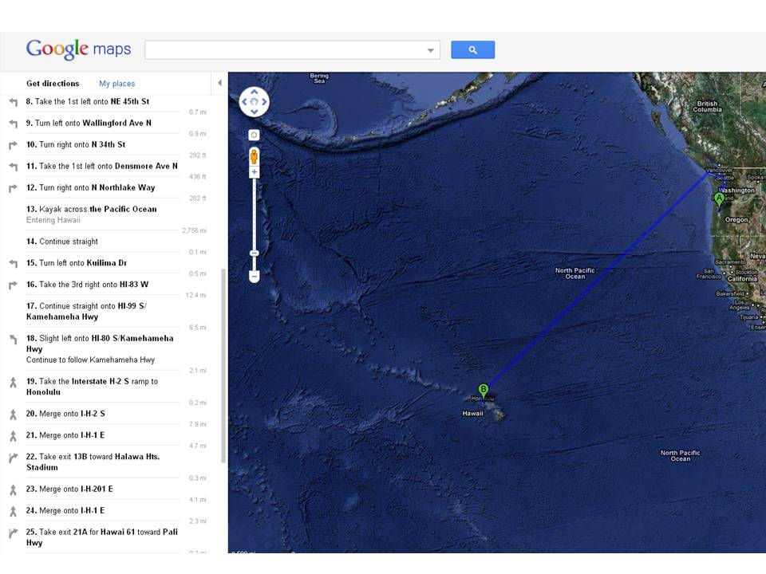Select step 25 exit 21A Pali Hwy
766x574 pixels.
tap(102, 537)
